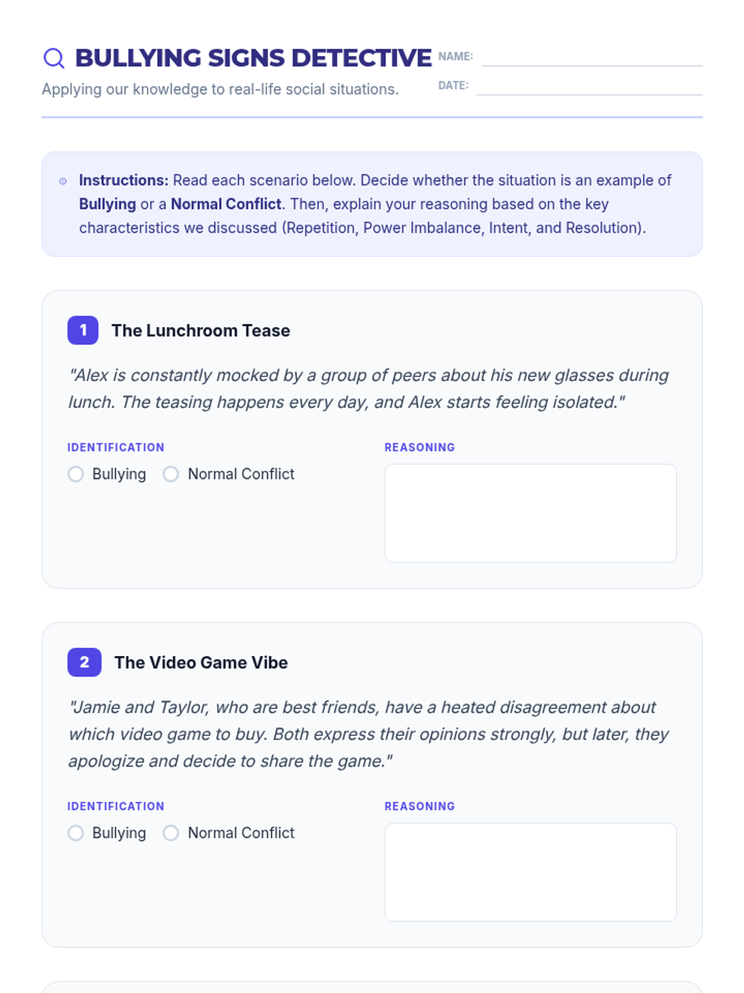Click the Name input line

(x=591, y=57)
